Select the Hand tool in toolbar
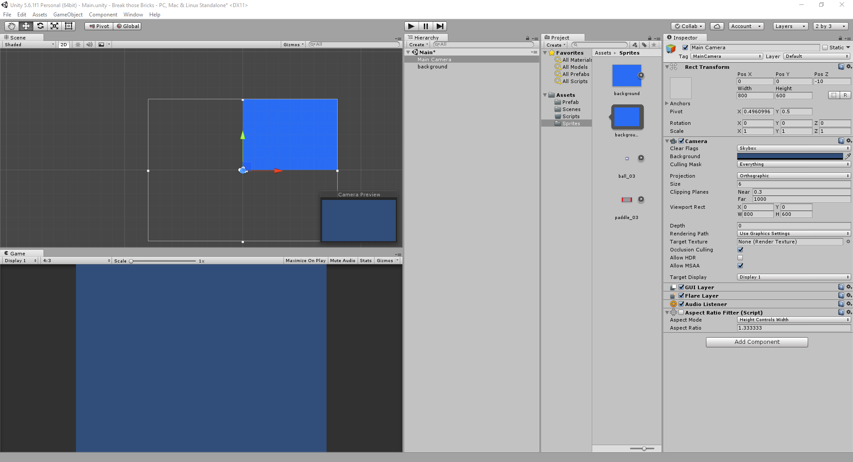Image resolution: width=853 pixels, height=462 pixels. [12, 26]
